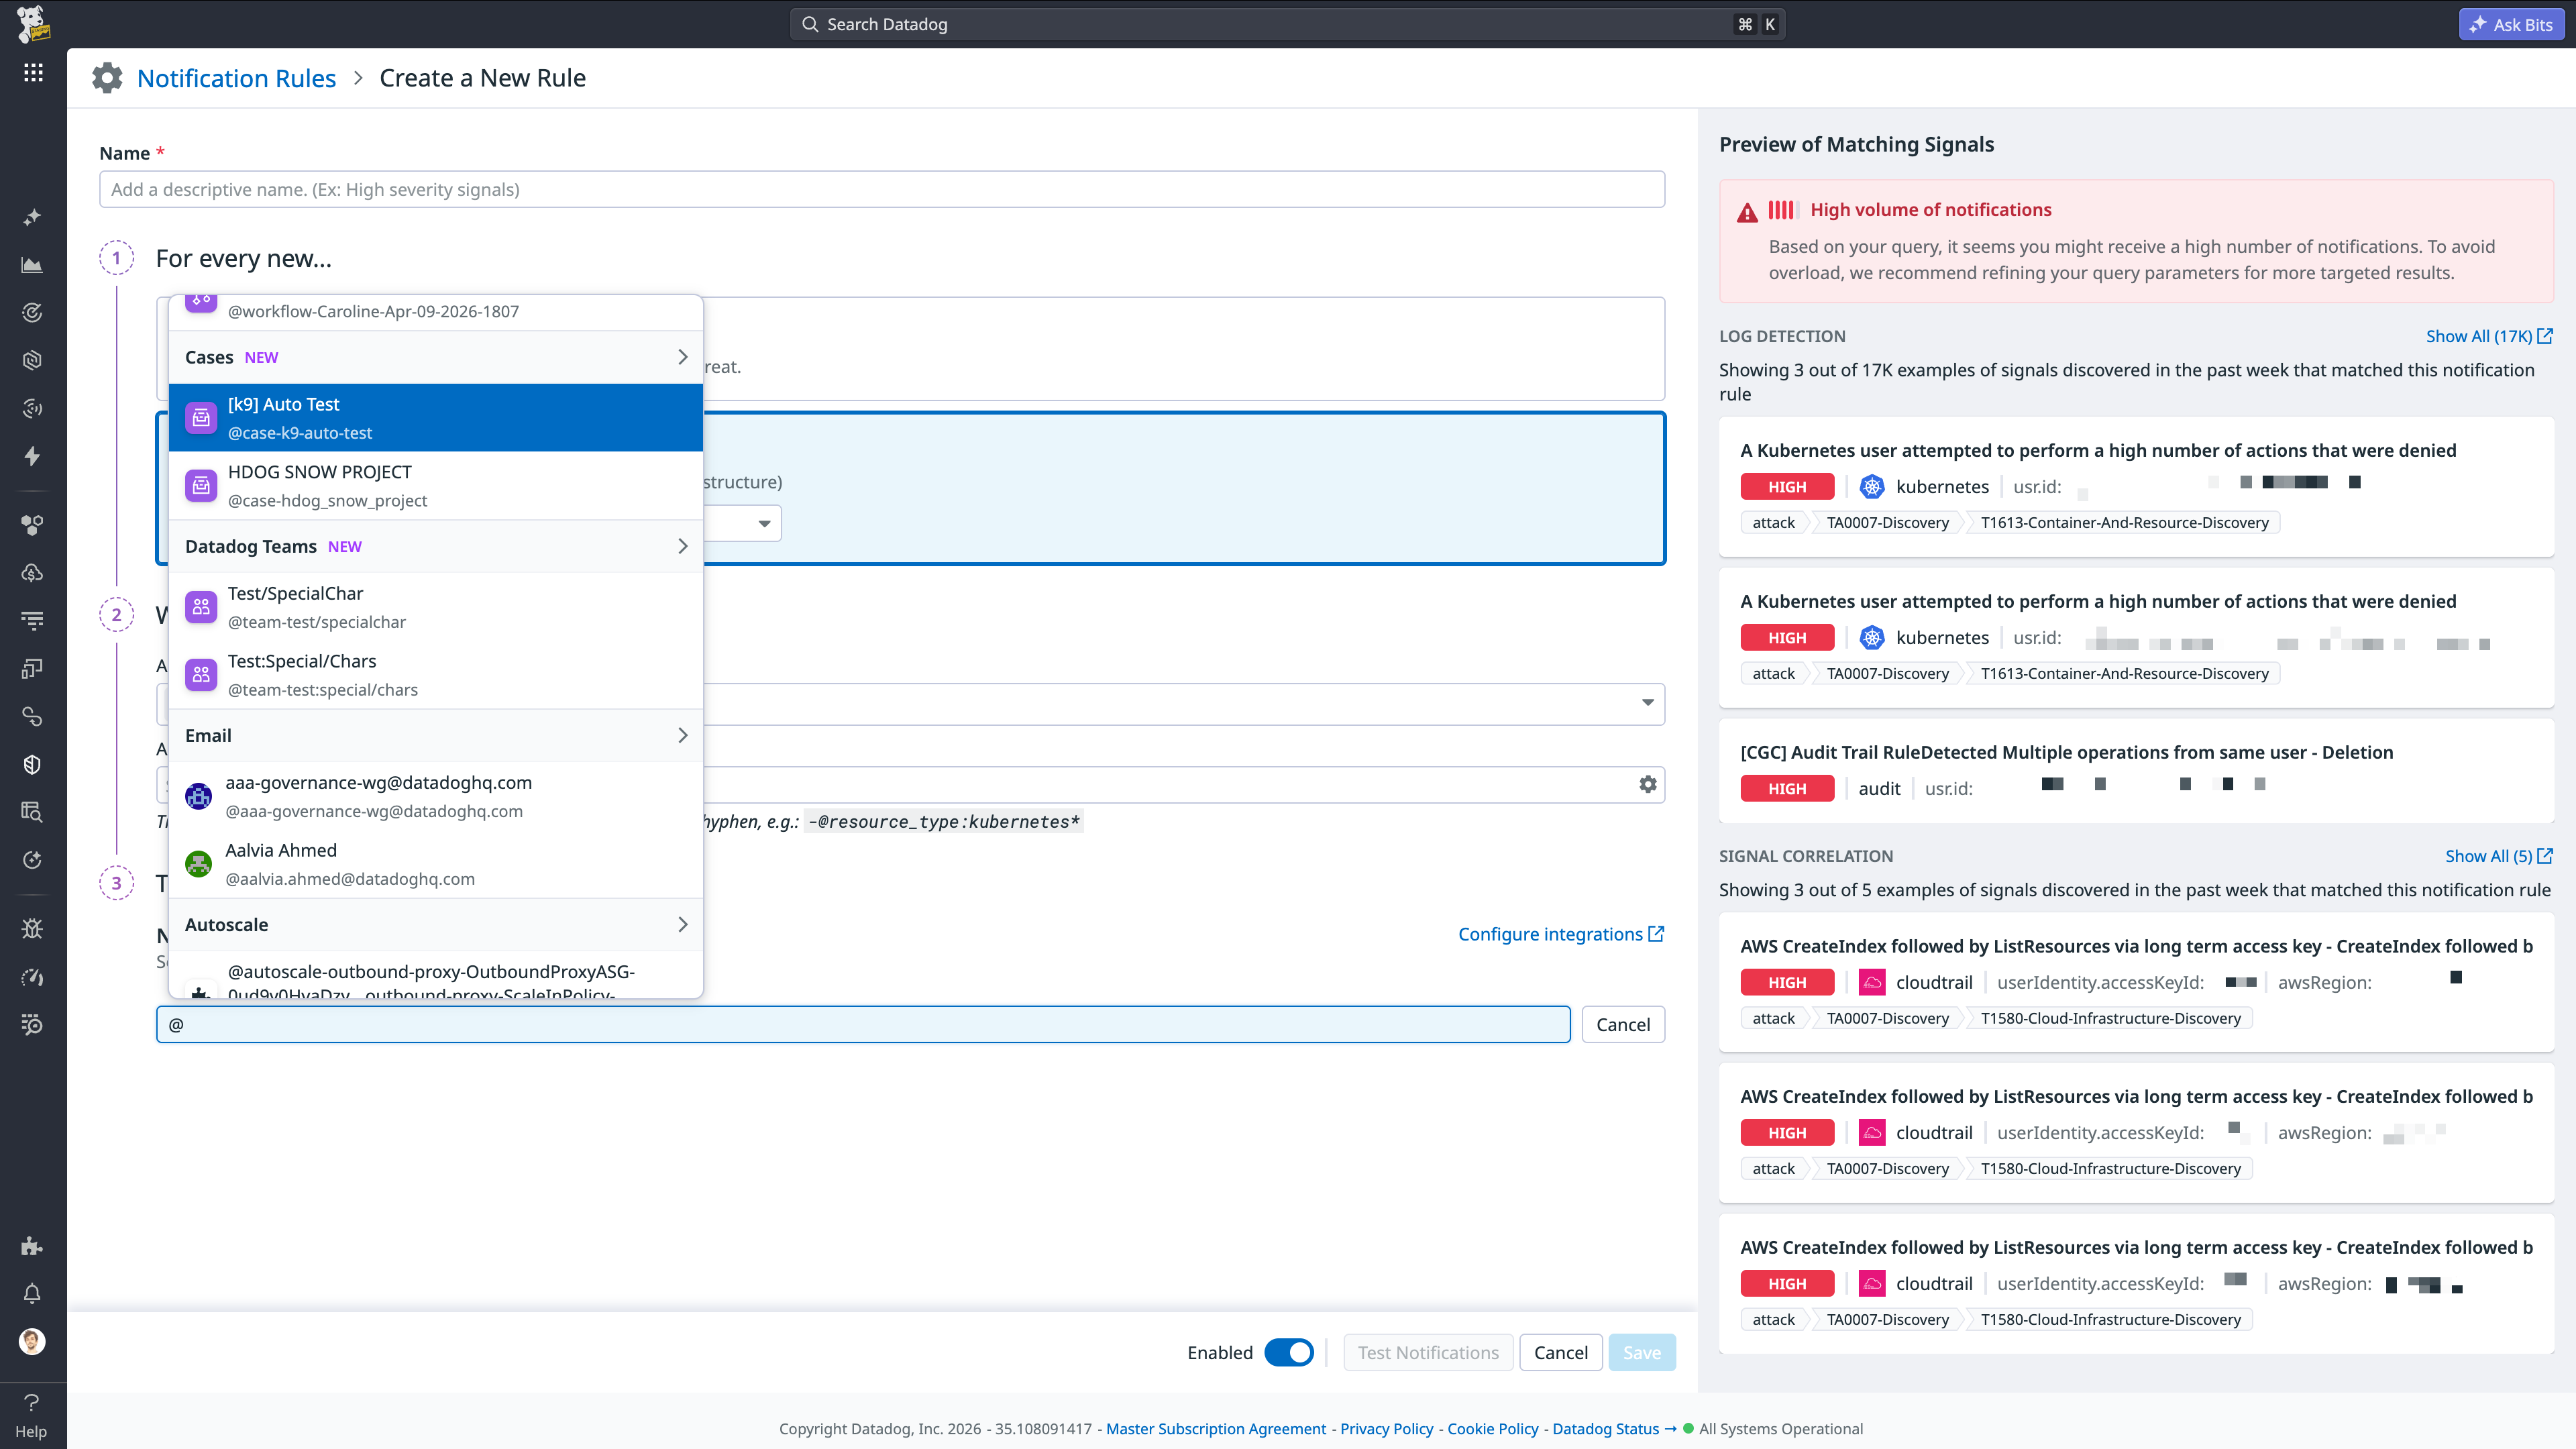Open the small dropdown caret in the highlighted box
The height and width of the screenshot is (1449, 2576).
(x=764, y=524)
